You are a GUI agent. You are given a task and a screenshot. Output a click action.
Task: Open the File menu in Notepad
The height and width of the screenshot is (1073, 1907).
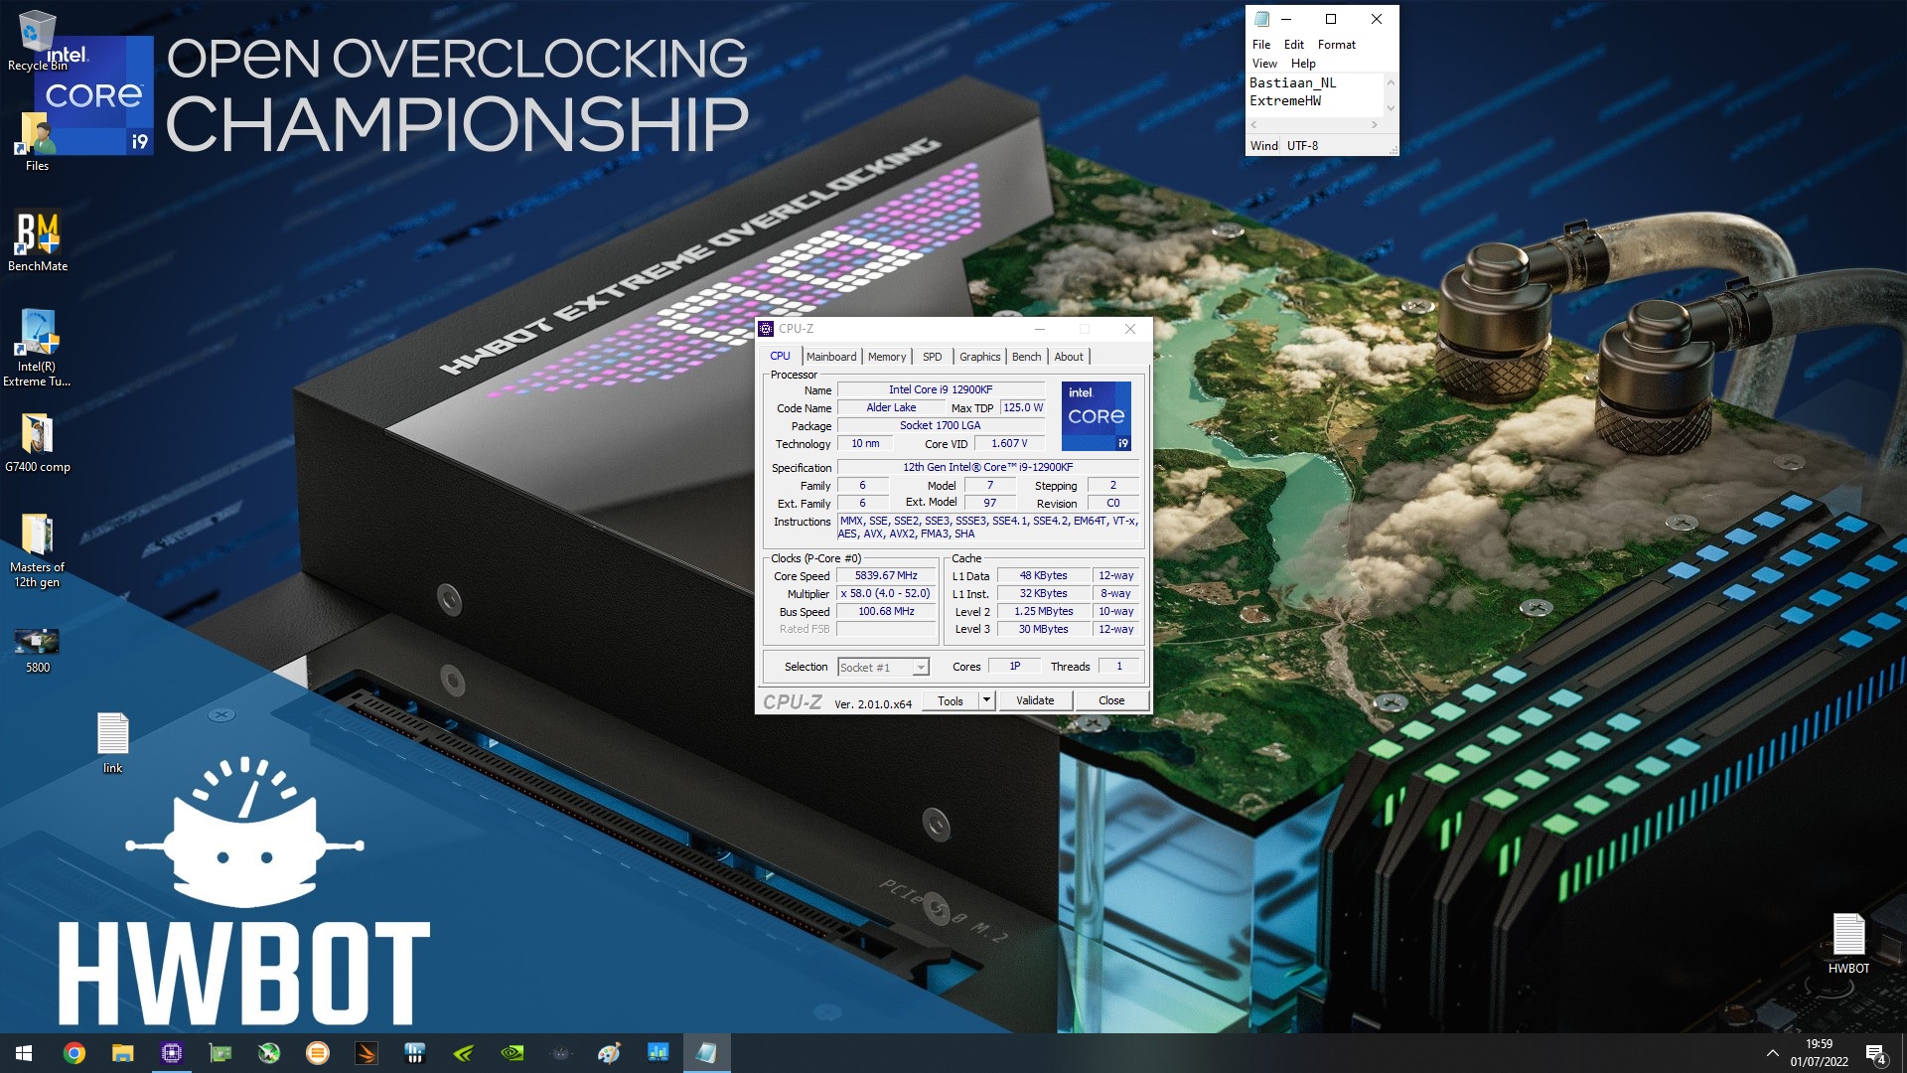pos(1261,45)
